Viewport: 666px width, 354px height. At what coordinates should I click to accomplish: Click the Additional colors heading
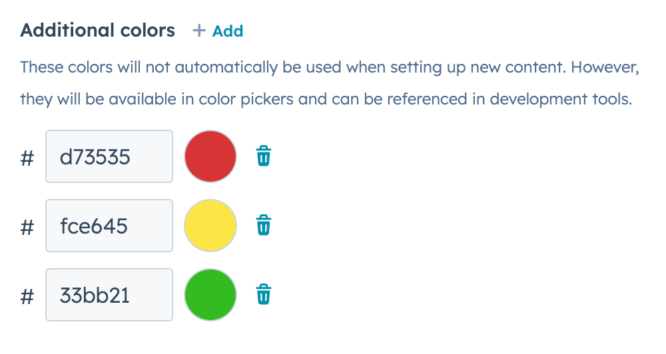(x=98, y=30)
